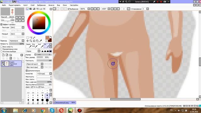Image resolution: width=201 pixels, height=113 pixels.
Task: Click the Слой1 layer entry
Action: (11, 63)
